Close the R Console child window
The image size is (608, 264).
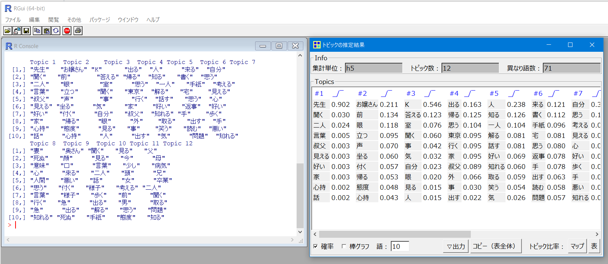tap(295, 46)
